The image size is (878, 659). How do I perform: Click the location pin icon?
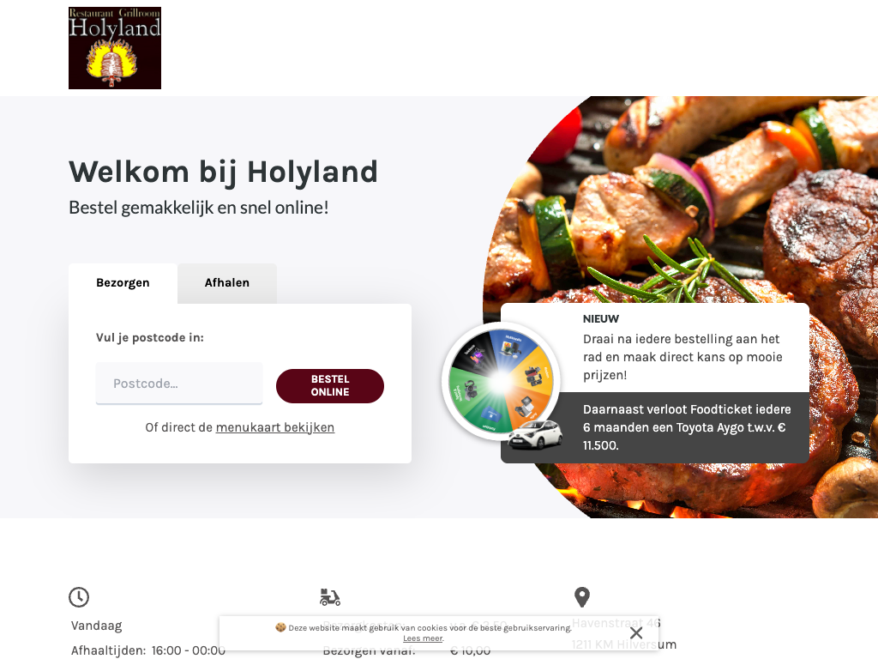point(582,597)
